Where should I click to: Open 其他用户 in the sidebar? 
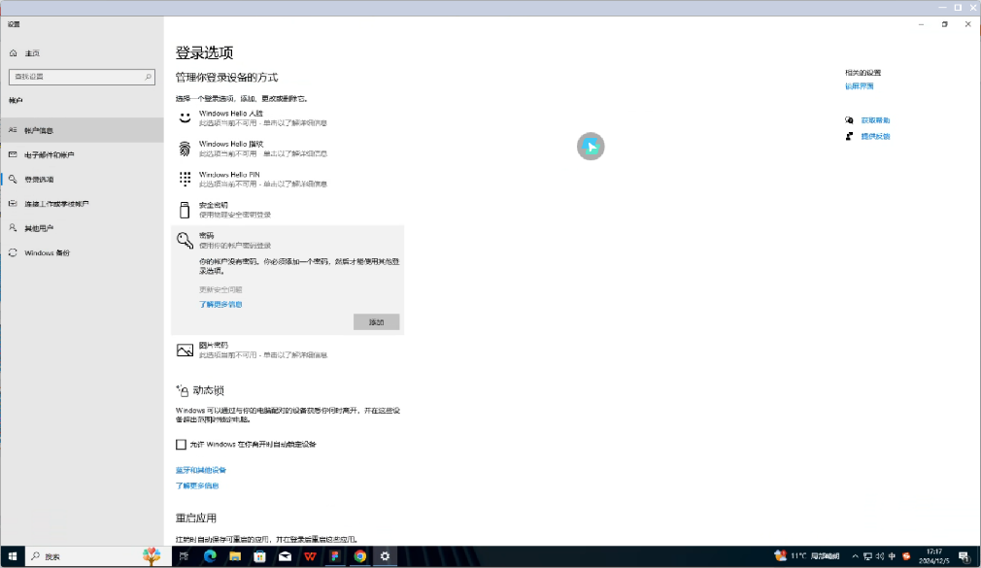(x=82, y=228)
